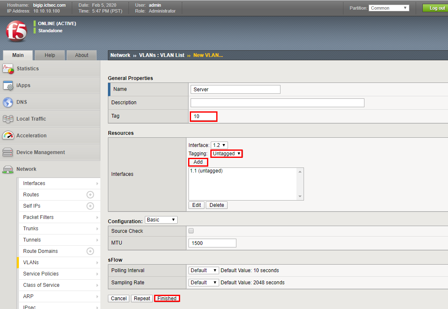Image resolution: width=448 pixels, height=309 pixels.
Task: Select Self IPs menu item
Action: coord(32,206)
